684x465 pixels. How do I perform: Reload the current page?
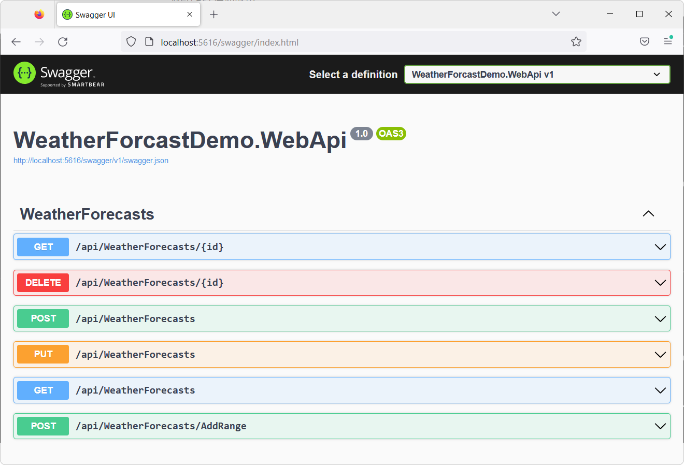click(x=63, y=42)
